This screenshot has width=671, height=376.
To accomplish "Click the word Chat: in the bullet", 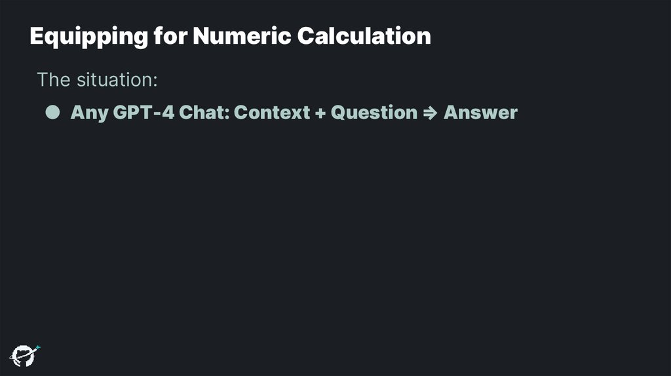I will point(204,113).
